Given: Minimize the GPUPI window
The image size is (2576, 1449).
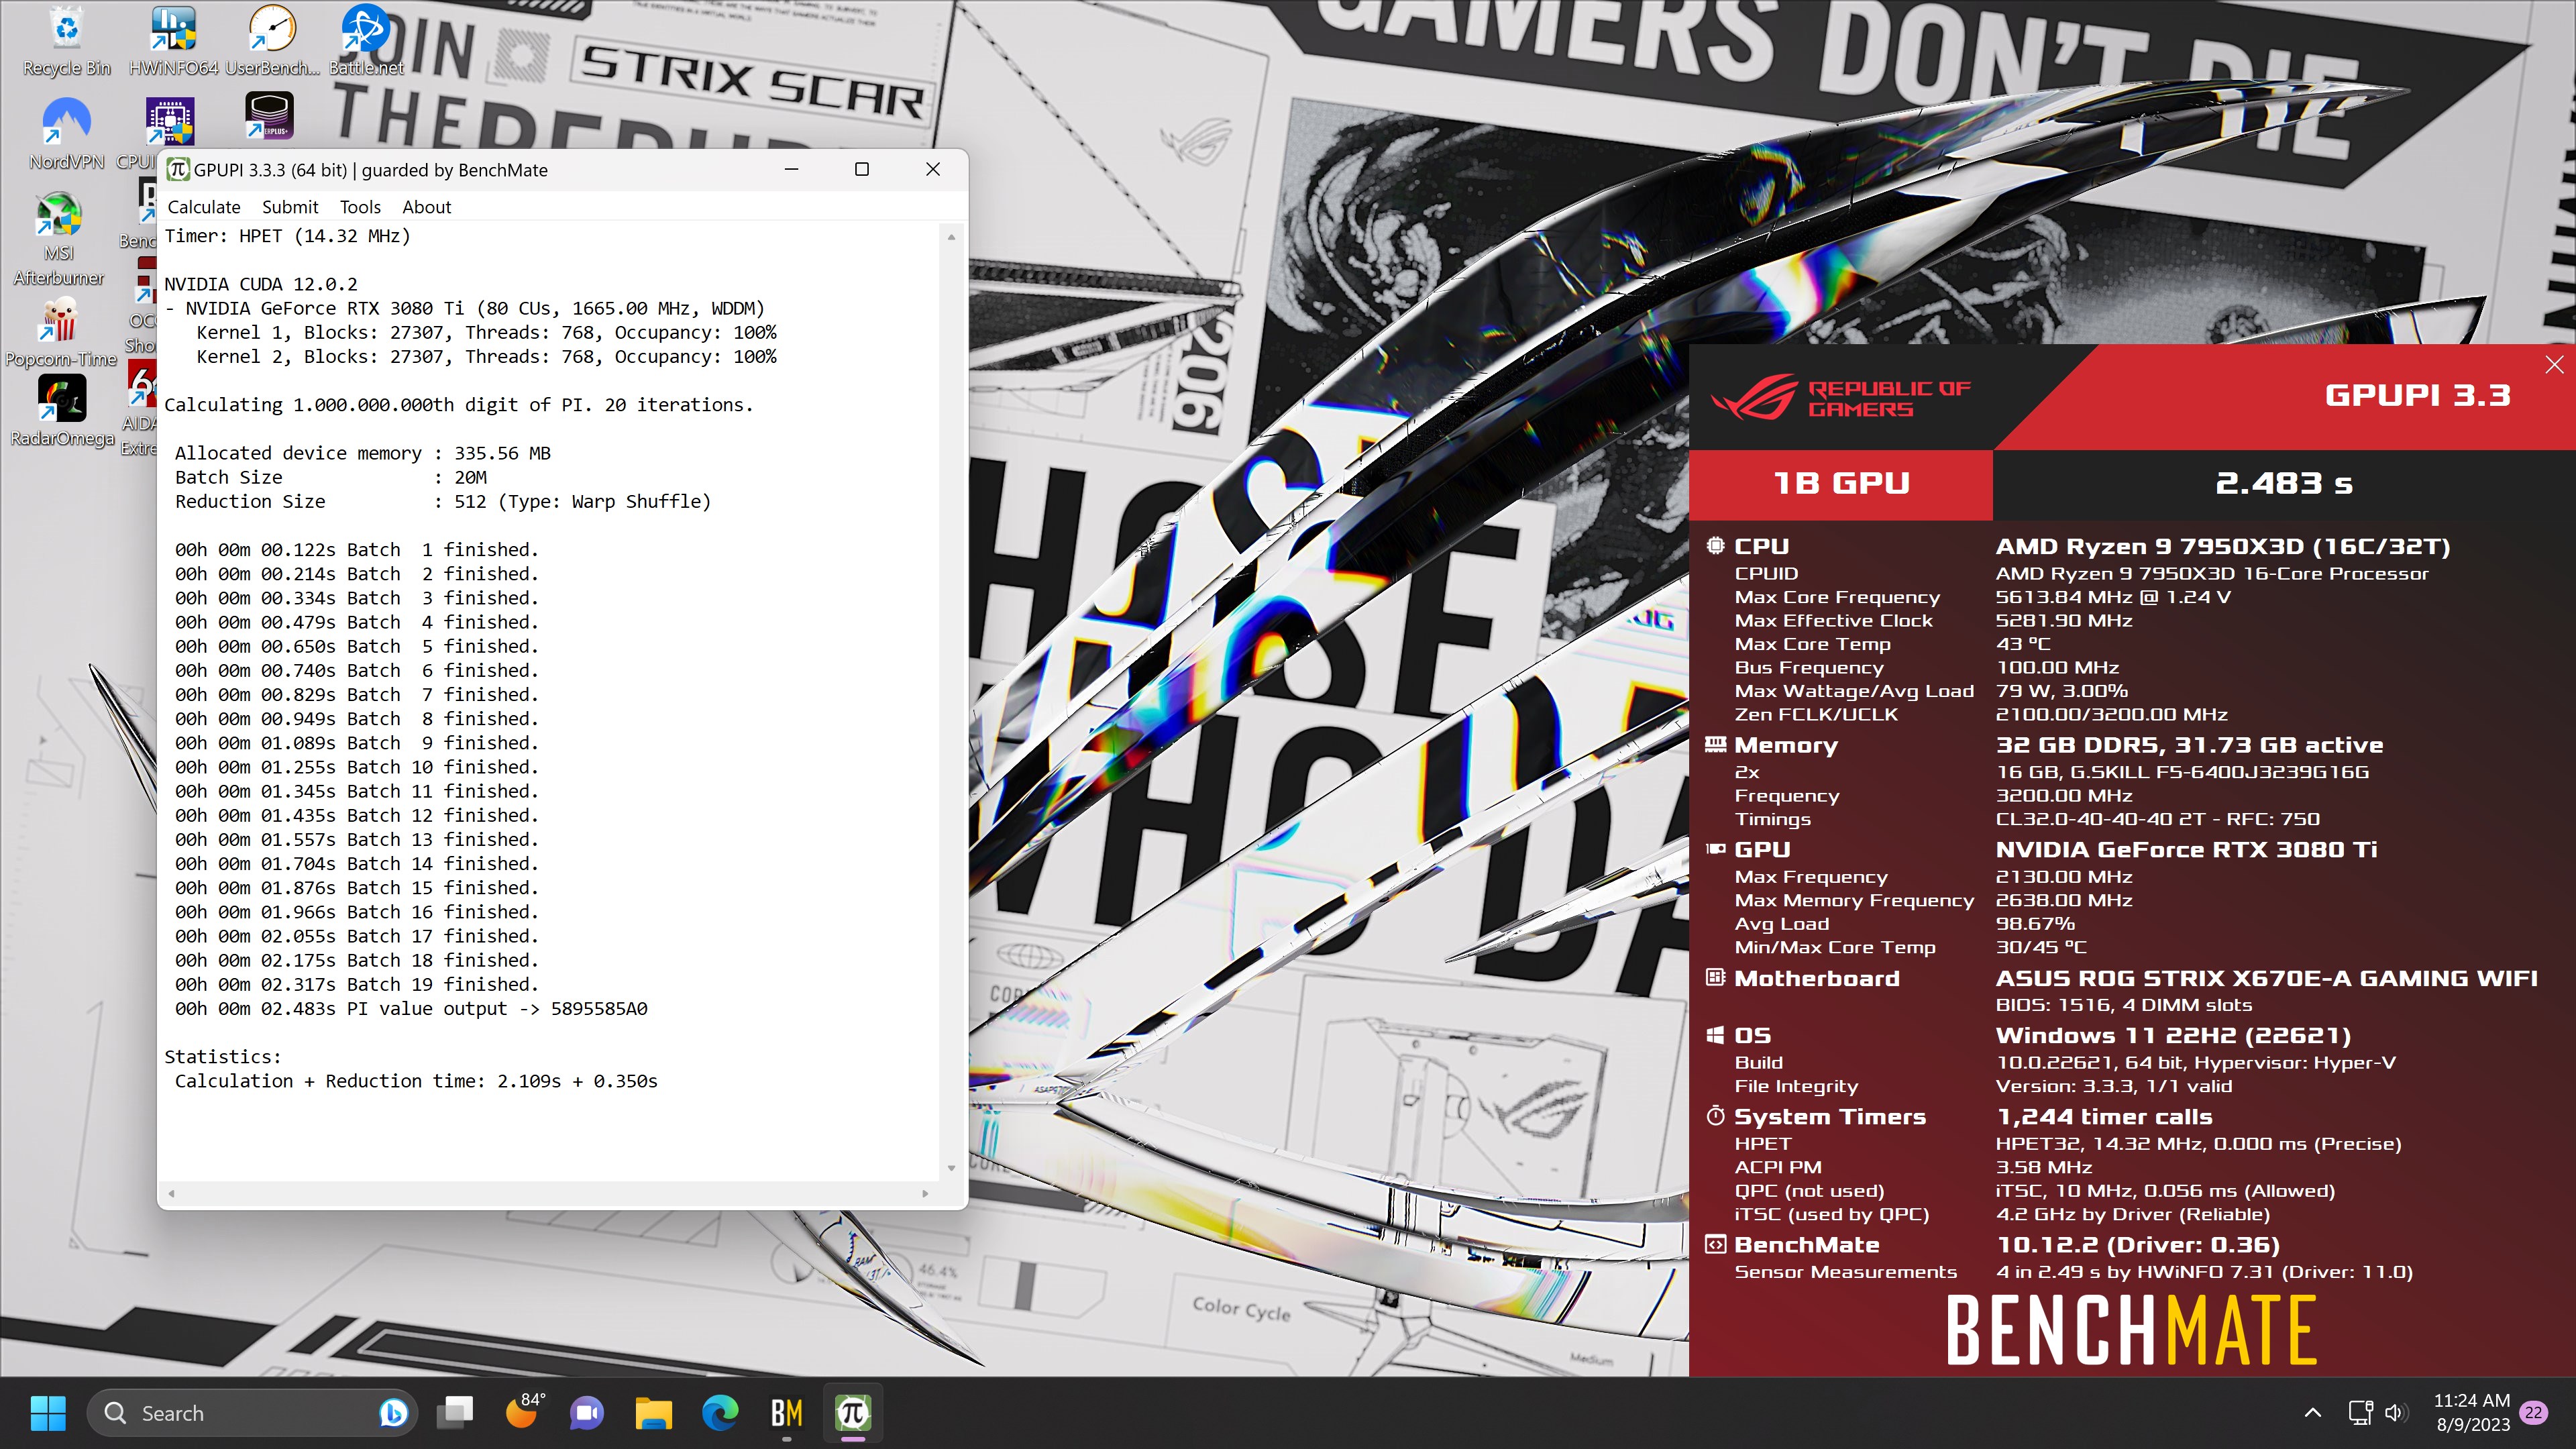Looking at the screenshot, I should 791,170.
